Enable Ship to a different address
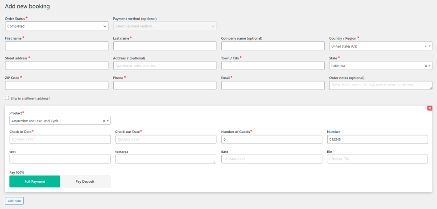This screenshot has height=209, width=437. [x=7, y=98]
